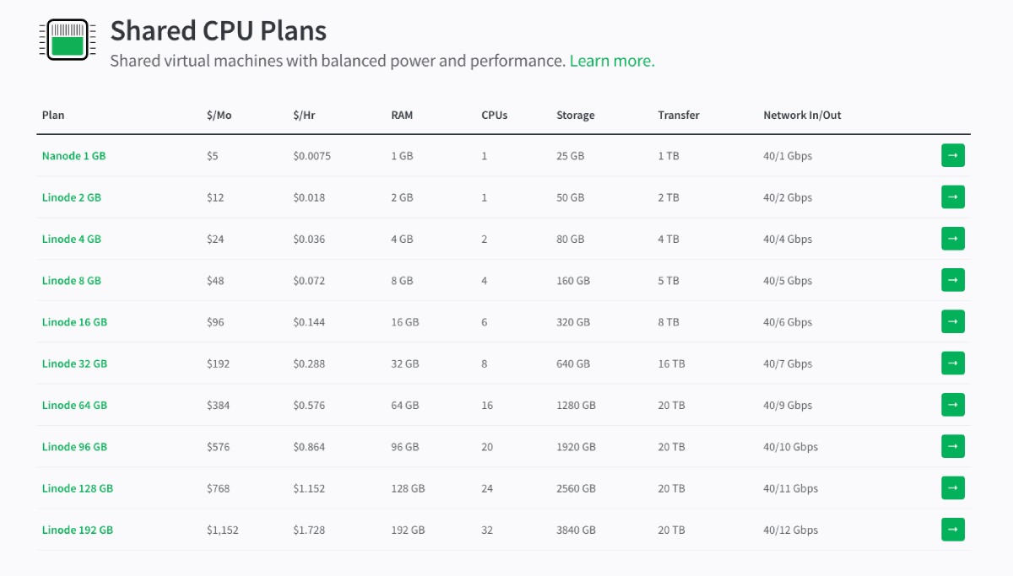Click the Linode 32 GB plan name
The width and height of the screenshot is (1013, 576).
(x=74, y=364)
